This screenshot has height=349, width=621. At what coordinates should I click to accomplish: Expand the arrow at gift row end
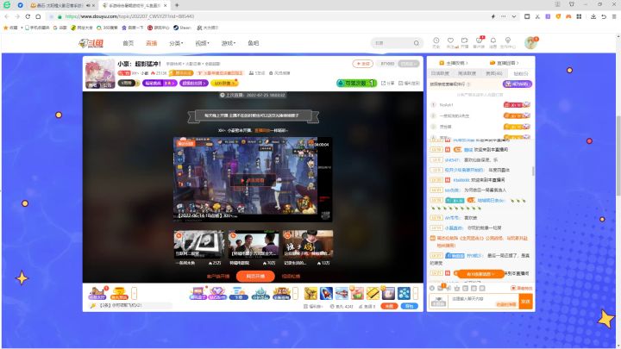click(416, 293)
